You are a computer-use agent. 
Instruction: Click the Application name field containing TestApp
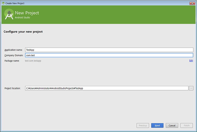click(109, 50)
